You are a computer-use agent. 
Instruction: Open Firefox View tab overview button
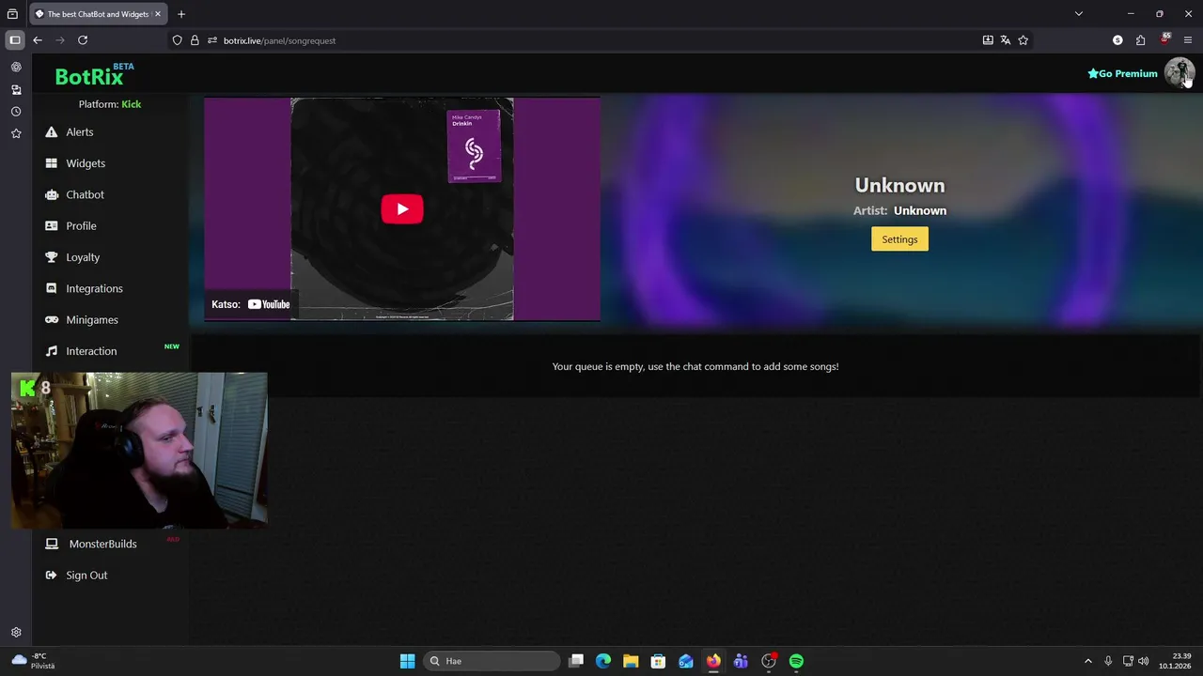12,14
